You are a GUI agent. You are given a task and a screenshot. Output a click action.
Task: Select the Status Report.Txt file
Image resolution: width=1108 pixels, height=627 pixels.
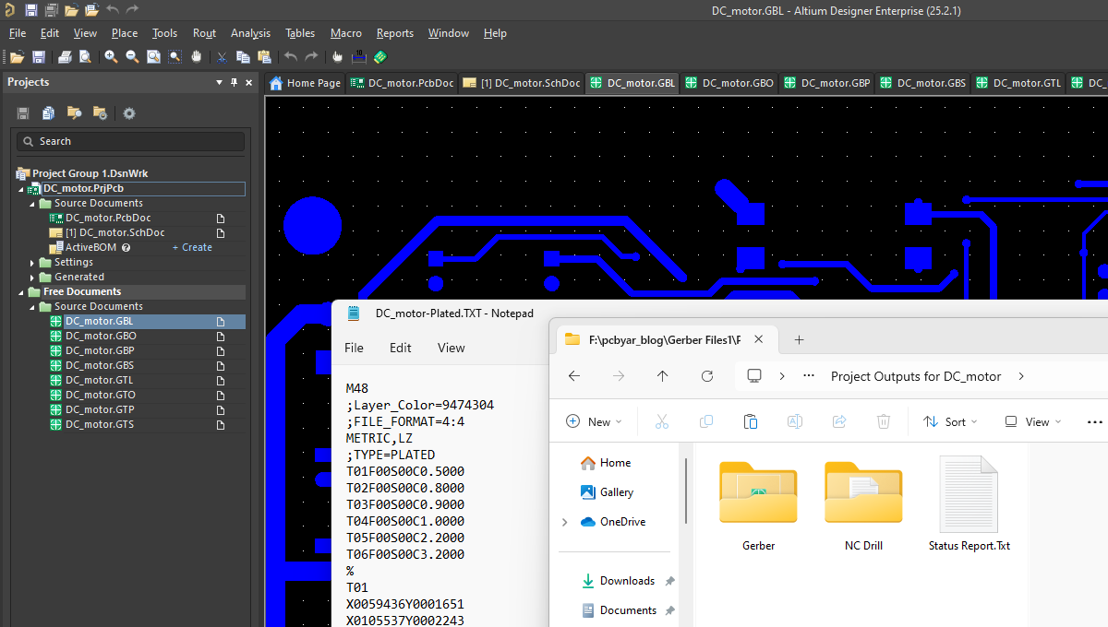(x=969, y=504)
